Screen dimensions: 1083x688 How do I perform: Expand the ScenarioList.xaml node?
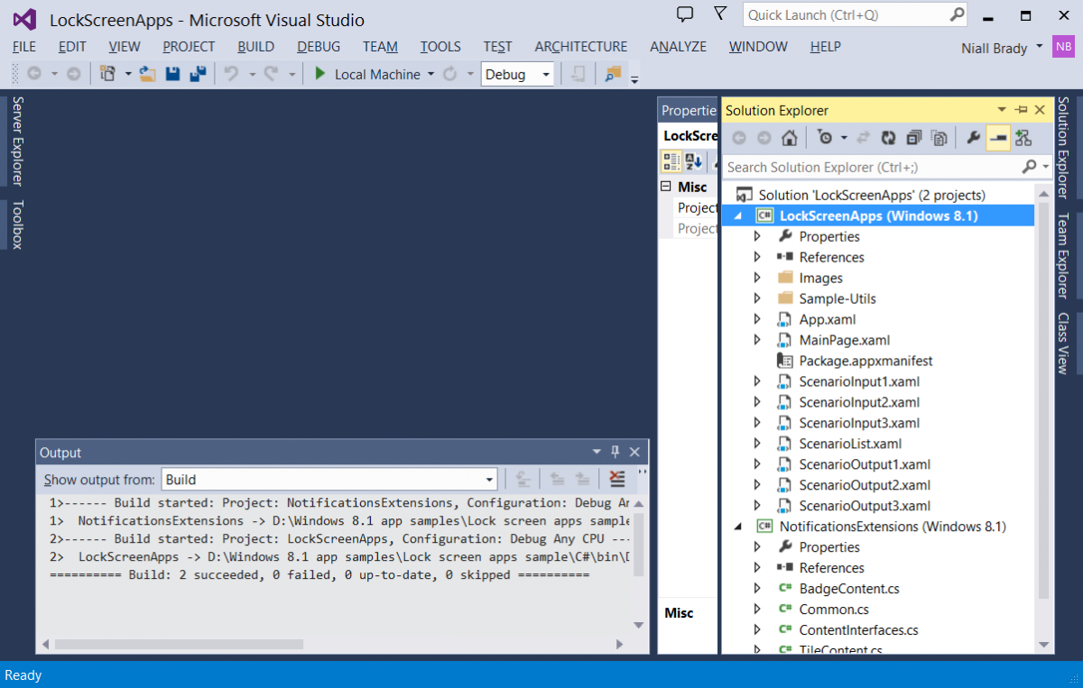758,444
